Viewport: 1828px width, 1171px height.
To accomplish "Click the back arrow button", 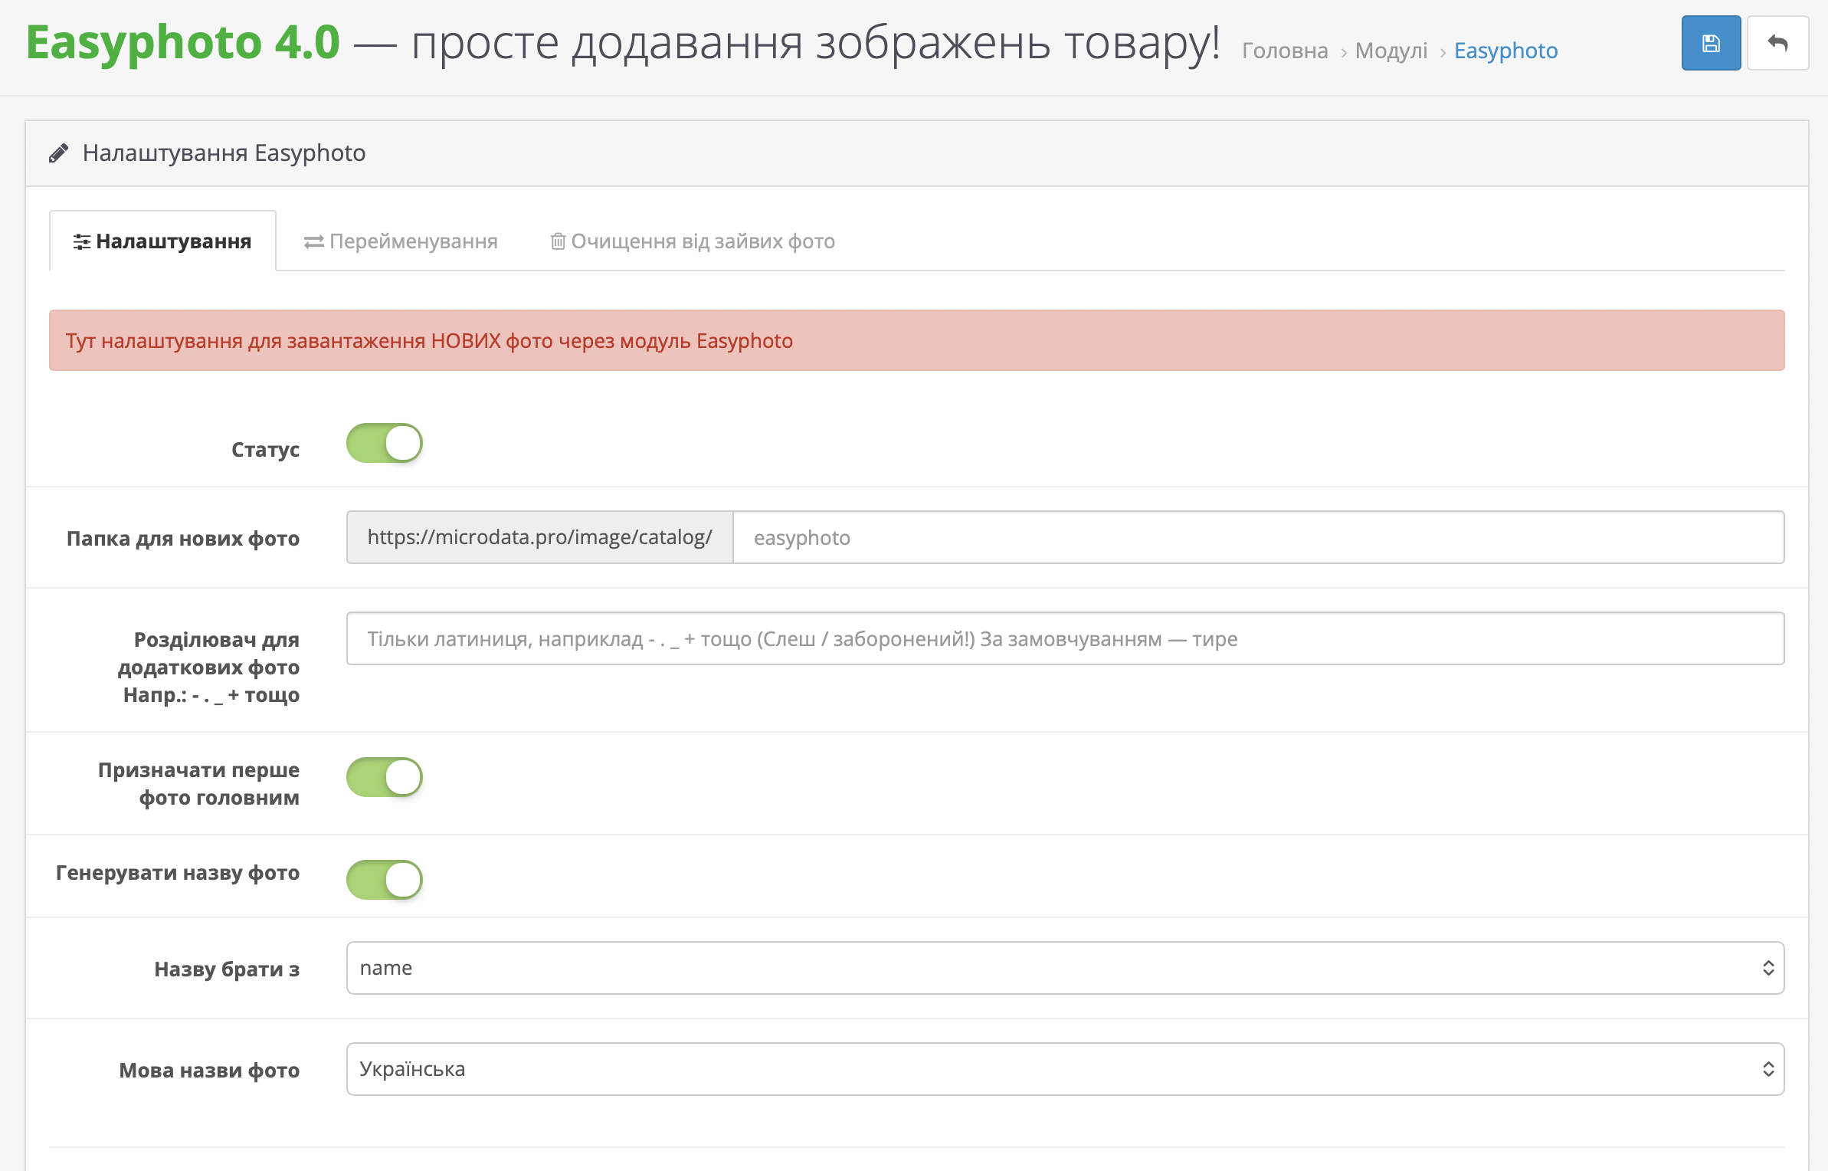I will [1778, 43].
